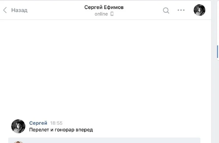Open the sender name Сергей link
Image resolution: width=219 pixels, height=143 pixels.
pos(38,123)
